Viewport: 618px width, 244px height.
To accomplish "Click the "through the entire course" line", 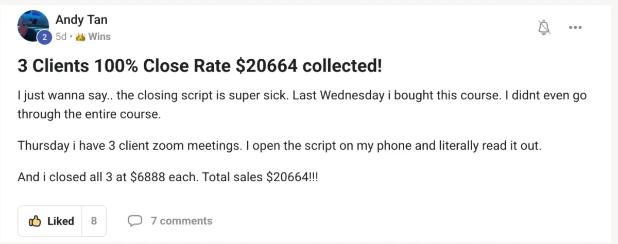I will (x=89, y=114).
